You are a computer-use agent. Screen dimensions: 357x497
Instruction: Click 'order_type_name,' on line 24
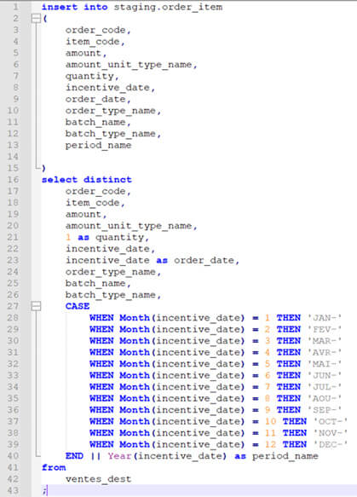(113, 272)
